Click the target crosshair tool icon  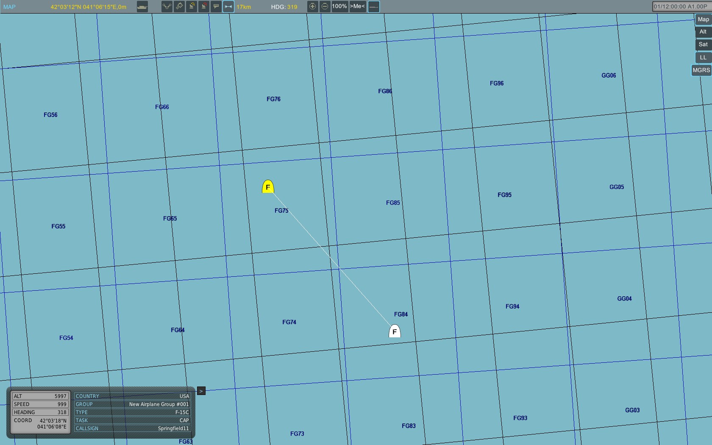point(179,7)
